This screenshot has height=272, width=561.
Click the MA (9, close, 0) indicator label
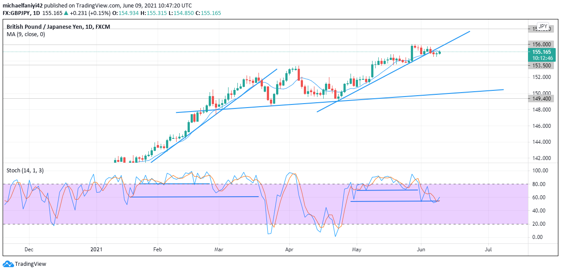pos(26,34)
